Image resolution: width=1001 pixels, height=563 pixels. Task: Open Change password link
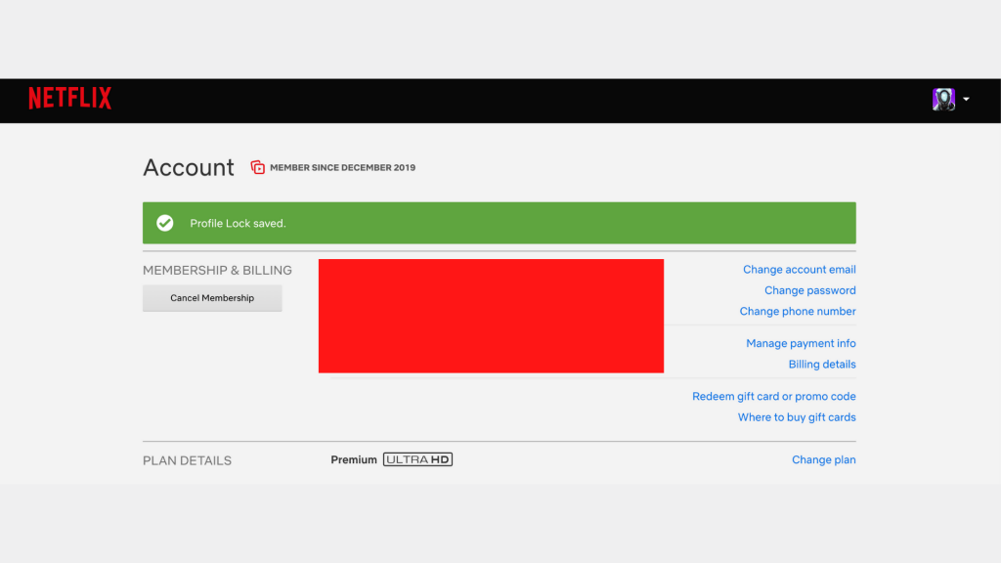click(x=810, y=290)
